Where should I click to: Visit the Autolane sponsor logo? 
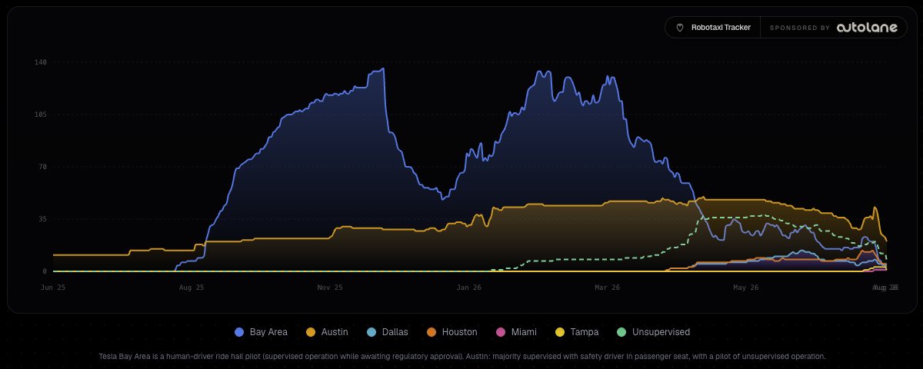867,28
